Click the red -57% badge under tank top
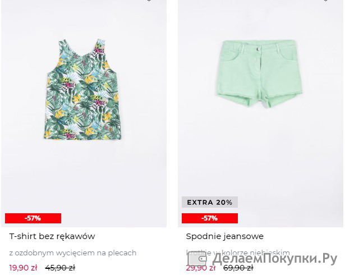This screenshot has height=275, width=345. (x=33, y=218)
